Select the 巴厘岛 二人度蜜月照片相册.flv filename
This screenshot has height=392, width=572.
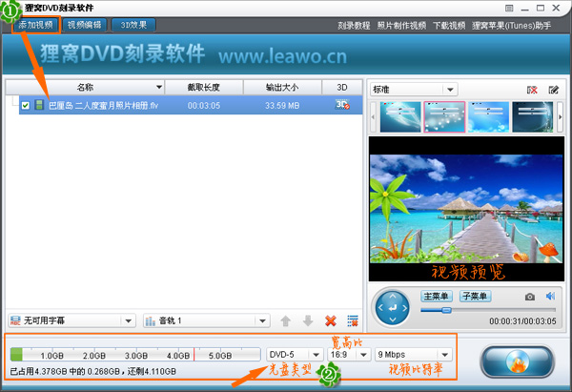pyautogui.click(x=103, y=106)
